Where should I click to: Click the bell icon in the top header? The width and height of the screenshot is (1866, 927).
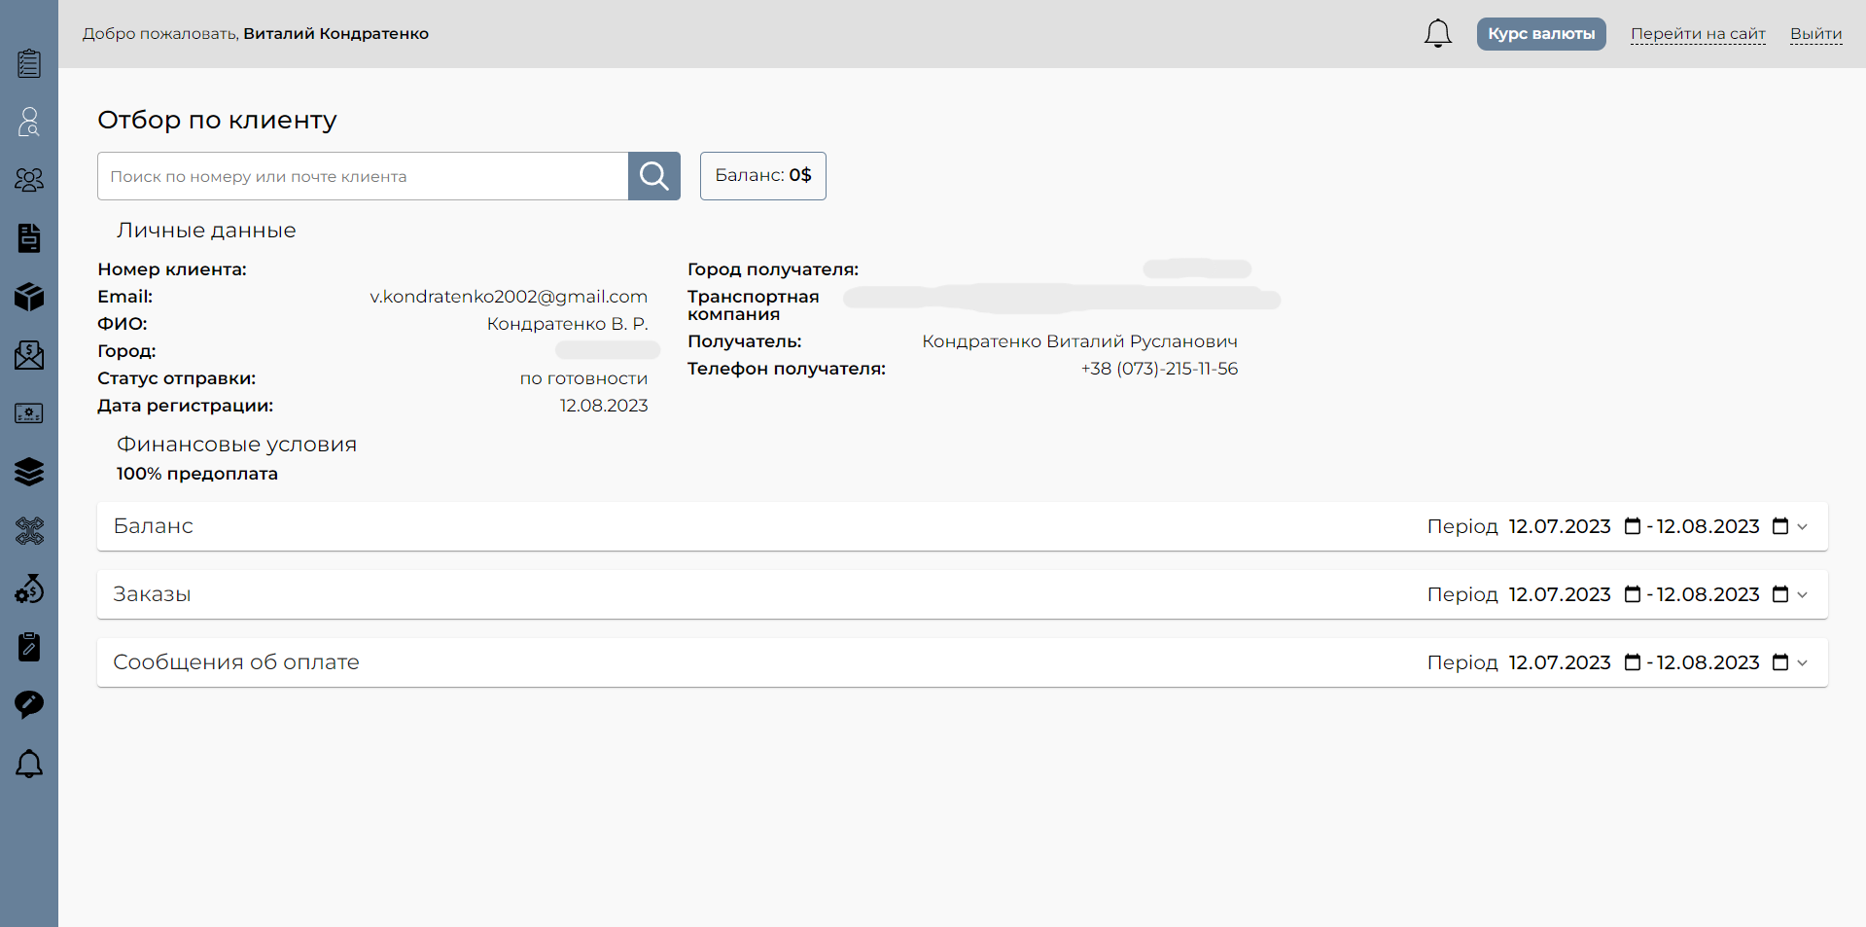tap(1438, 33)
